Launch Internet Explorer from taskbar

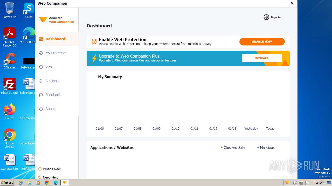(x=20, y=183)
